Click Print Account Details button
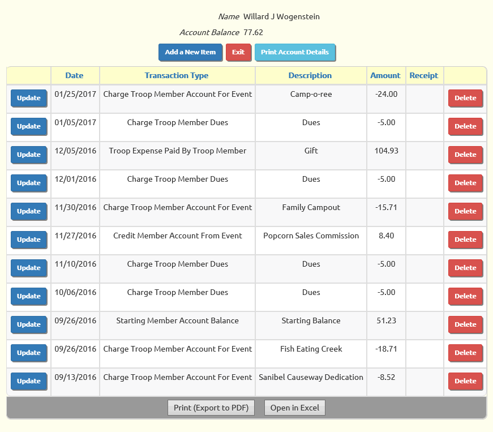 (295, 52)
